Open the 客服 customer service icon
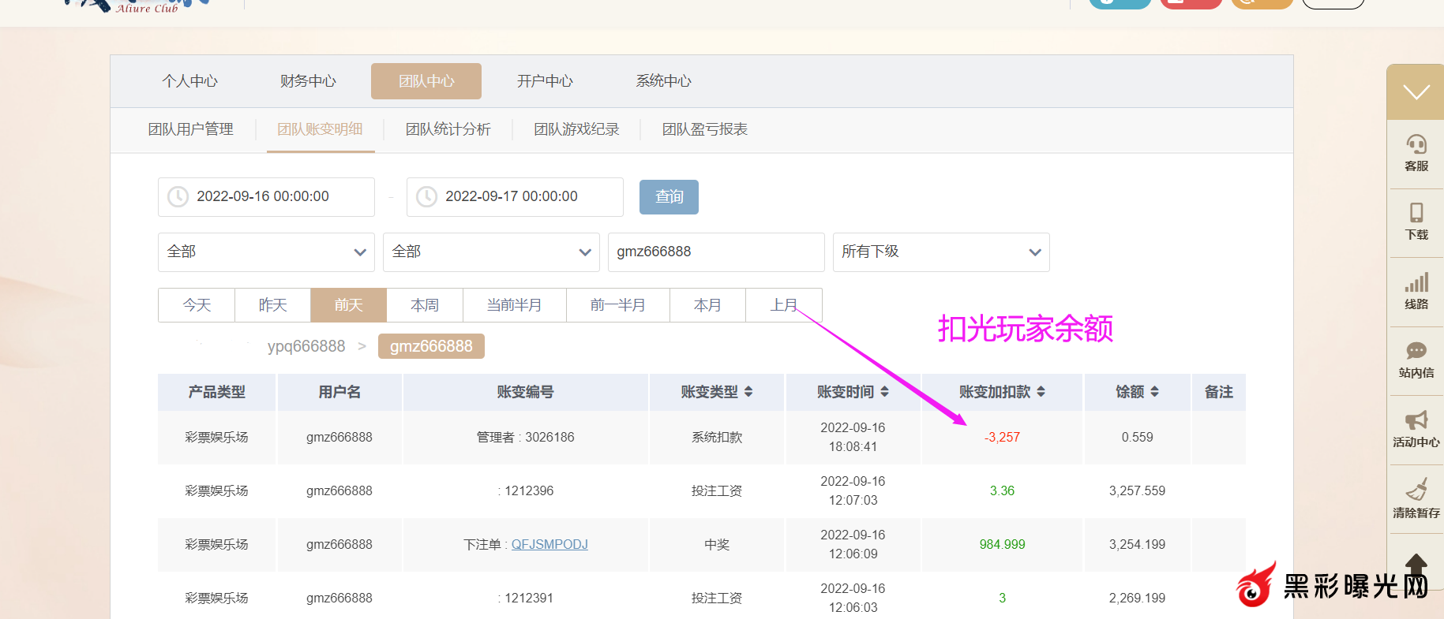The height and width of the screenshot is (619, 1444). point(1416,145)
